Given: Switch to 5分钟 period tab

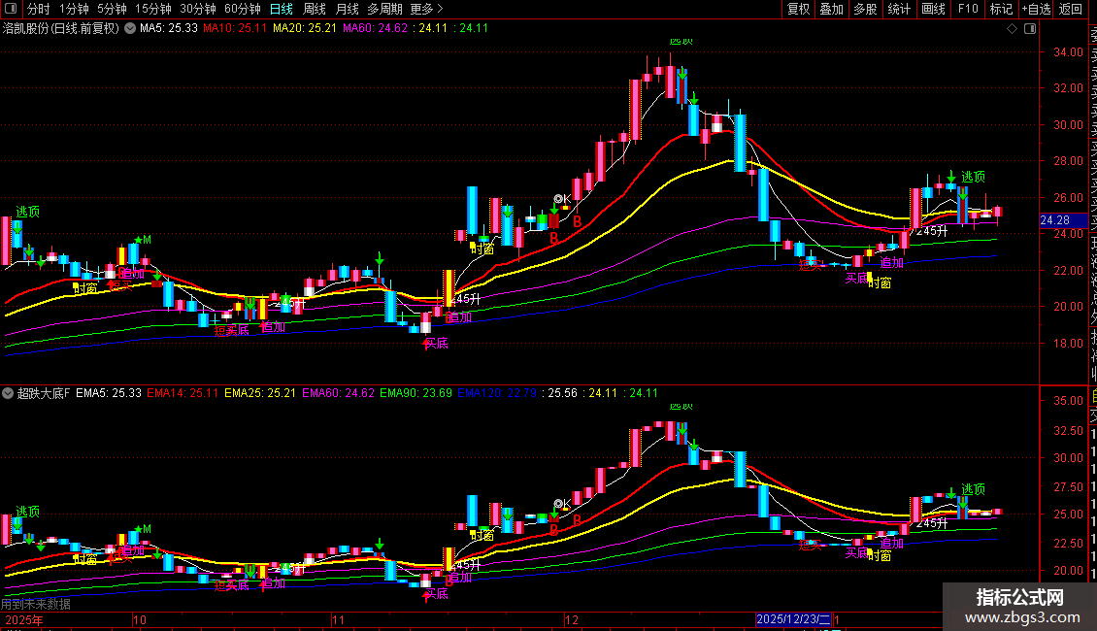Looking at the screenshot, I should coord(112,9).
